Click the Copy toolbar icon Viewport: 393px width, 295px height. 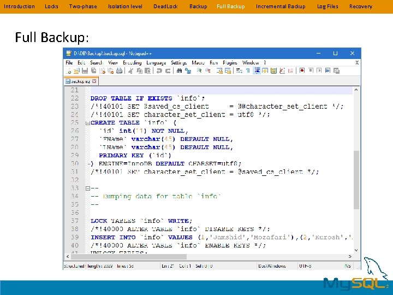(x=139, y=70)
